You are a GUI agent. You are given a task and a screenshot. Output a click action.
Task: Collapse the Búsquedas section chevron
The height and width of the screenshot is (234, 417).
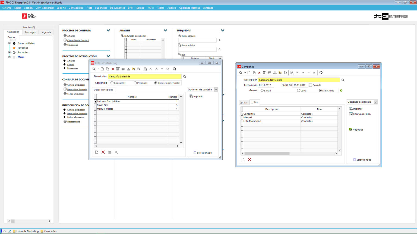[x=223, y=30]
